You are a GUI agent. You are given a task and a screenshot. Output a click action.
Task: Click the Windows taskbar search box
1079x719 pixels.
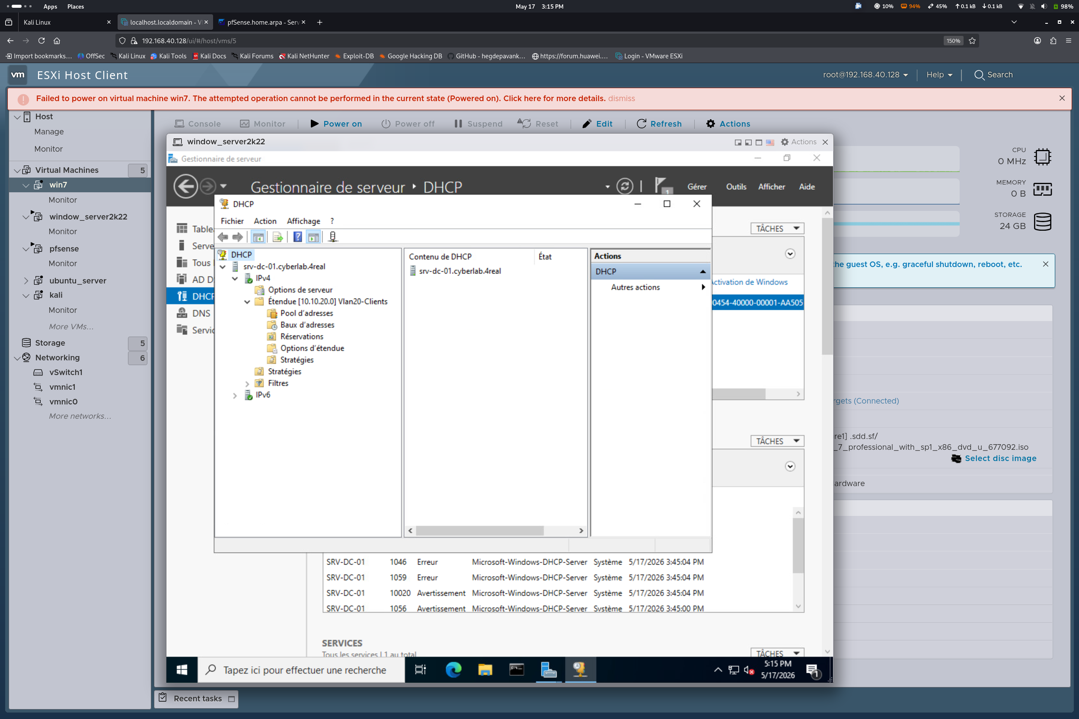[x=301, y=670]
